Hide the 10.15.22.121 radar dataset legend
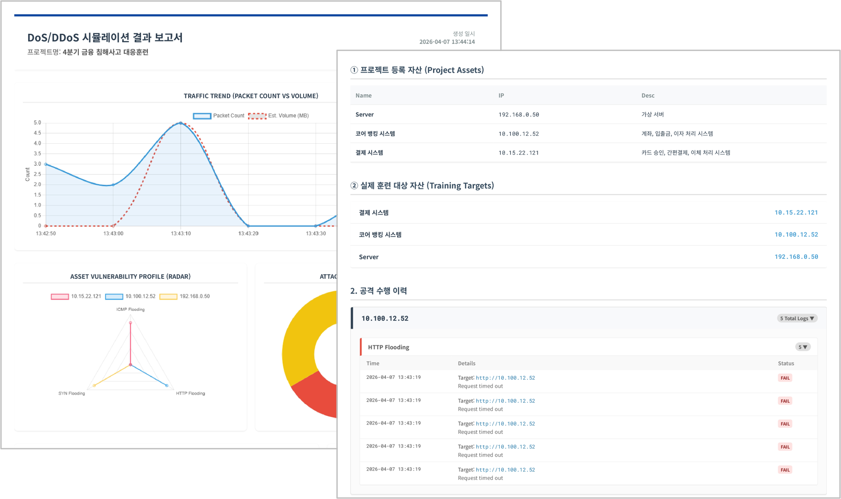The height and width of the screenshot is (499, 841). click(x=76, y=296)
